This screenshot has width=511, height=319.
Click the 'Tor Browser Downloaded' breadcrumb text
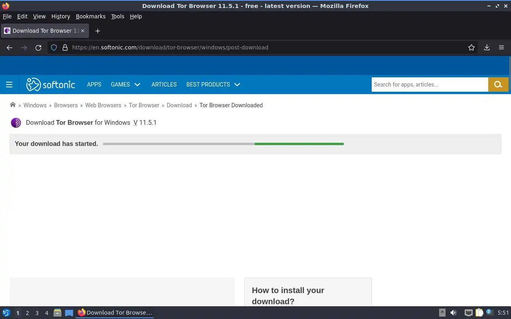click(x=231, y=105)
